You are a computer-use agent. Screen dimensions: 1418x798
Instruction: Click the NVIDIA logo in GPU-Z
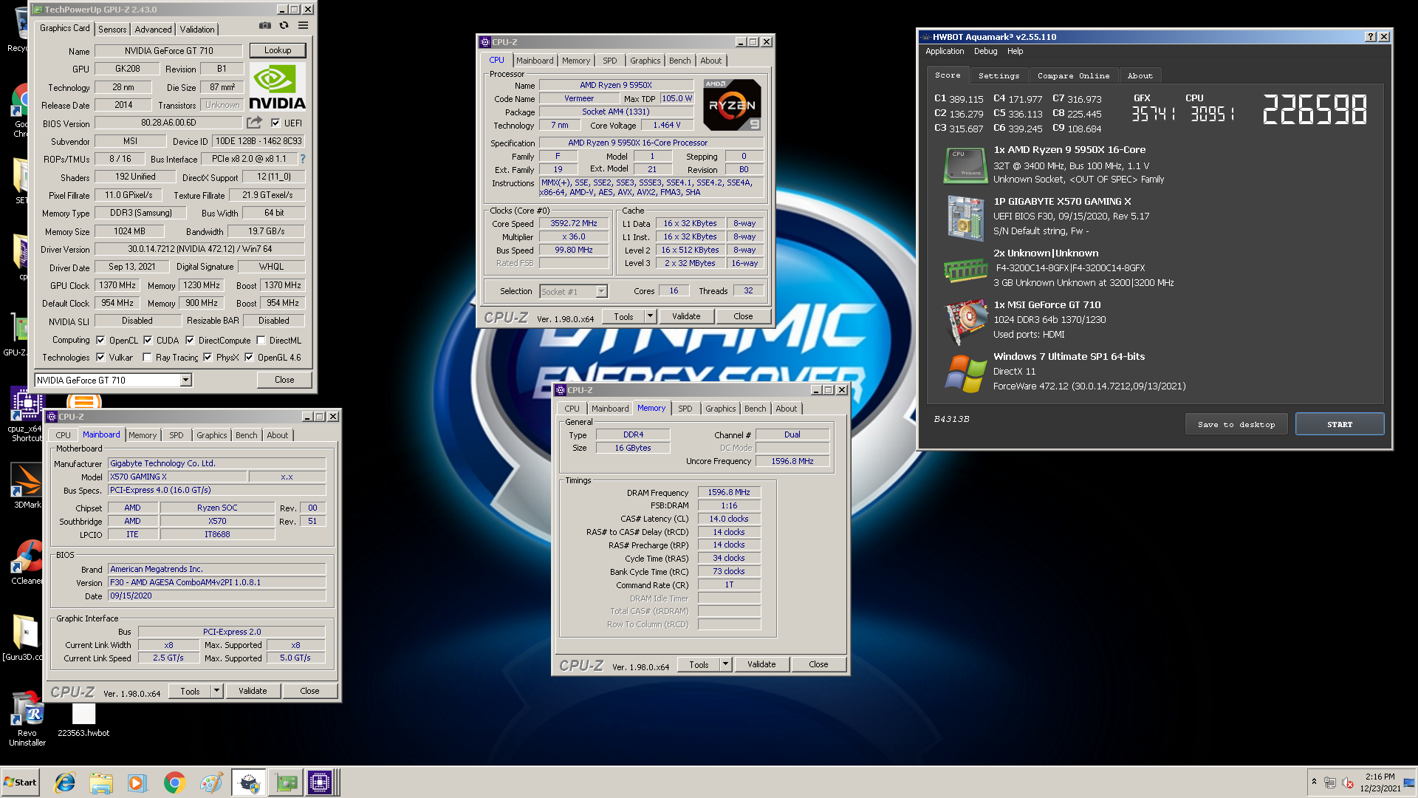[x=277, y=87]
